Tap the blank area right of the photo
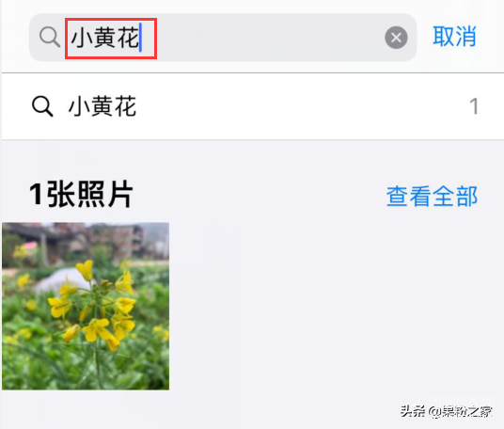This screenshot has width=504, height=429. (335, 306)
